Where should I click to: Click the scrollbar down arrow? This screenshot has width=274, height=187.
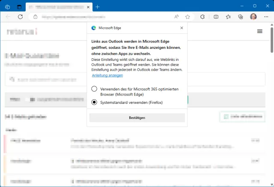coord(272,184)
